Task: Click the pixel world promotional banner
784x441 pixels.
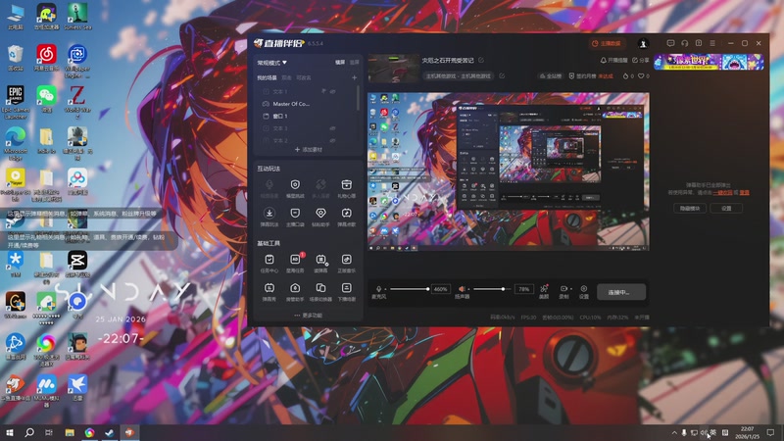Action: click(x=709, y=62)
